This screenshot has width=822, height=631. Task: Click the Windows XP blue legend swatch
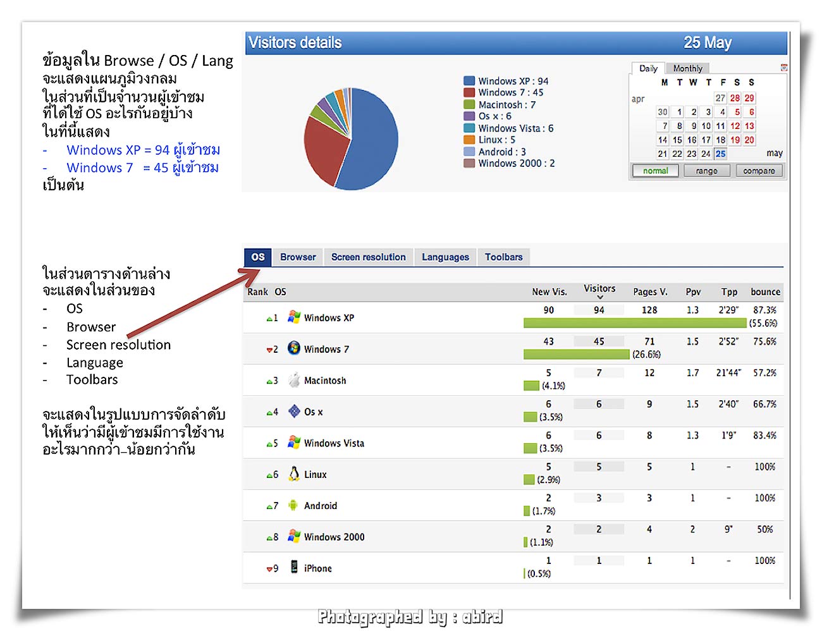(469, 81)
